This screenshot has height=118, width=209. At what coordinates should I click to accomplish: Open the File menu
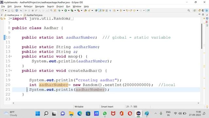(x=3, y=7)
